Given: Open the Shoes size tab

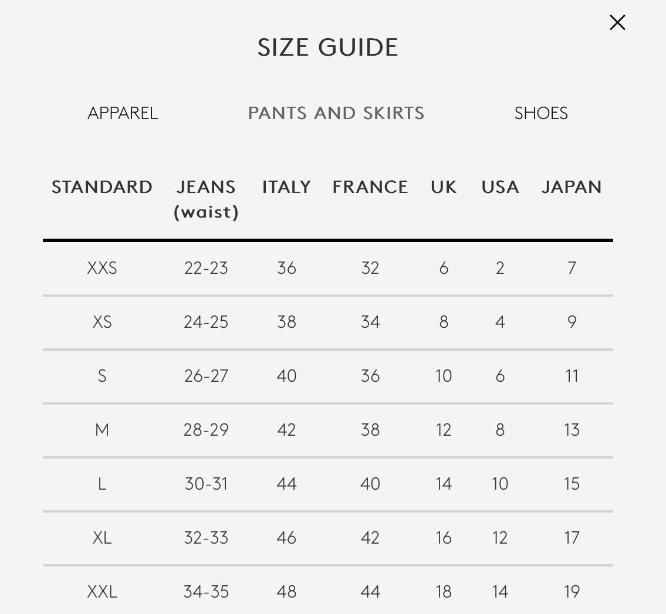Looking at the screenshot, I should pyautogui.click(x=540, y=113).
